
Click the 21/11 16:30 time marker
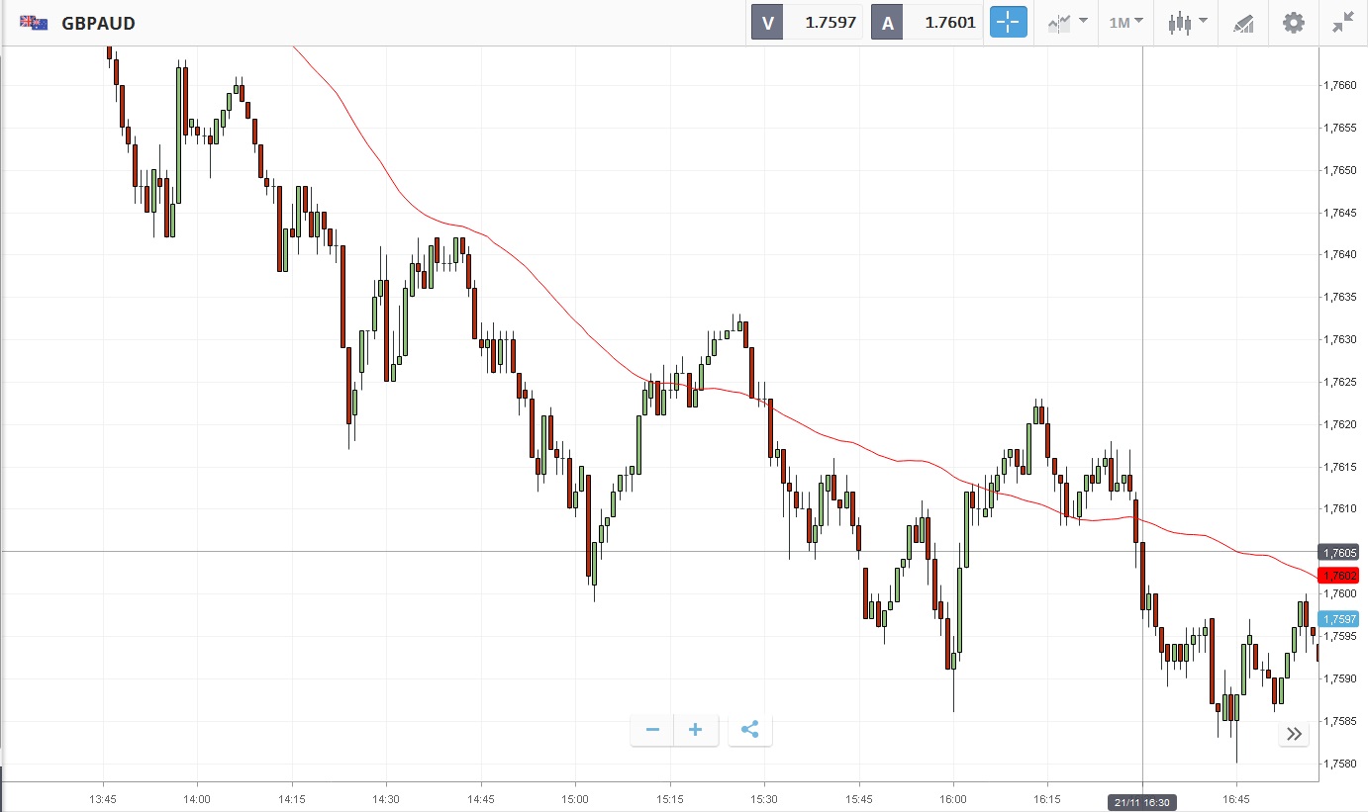coord(1141,800)
